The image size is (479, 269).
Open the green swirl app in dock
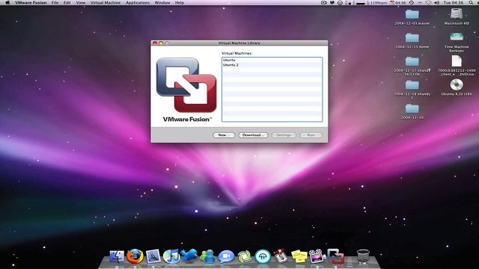click(245, 256)
